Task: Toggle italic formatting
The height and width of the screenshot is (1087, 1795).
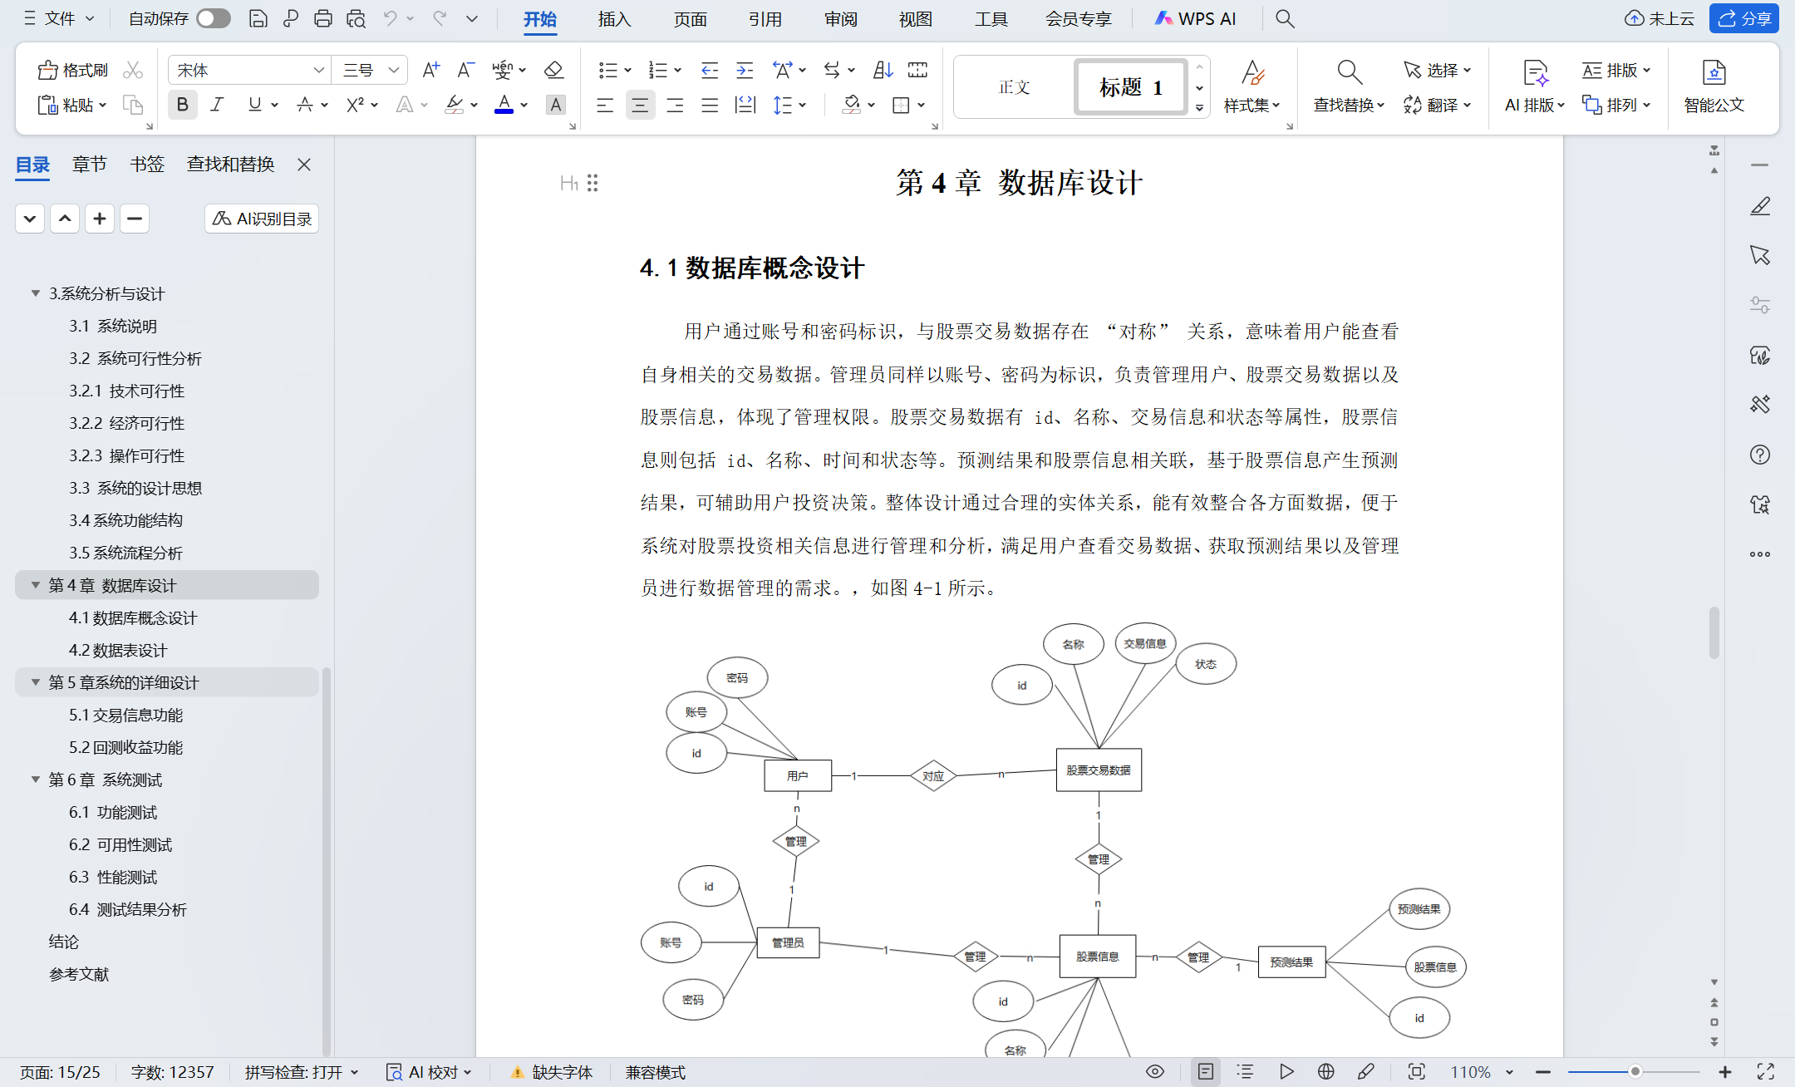Action: click(x=218, y=105)
